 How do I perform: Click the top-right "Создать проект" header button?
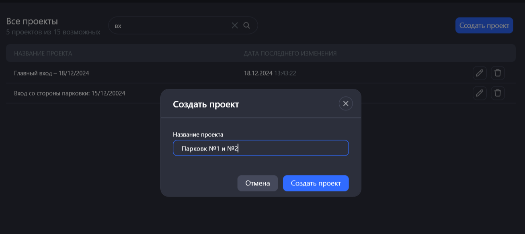point(484,25)
